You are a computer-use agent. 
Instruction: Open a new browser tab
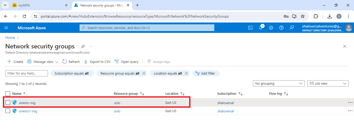click(x=137, y=5)
